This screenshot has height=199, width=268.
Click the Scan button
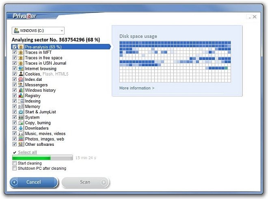click(85, 182)
